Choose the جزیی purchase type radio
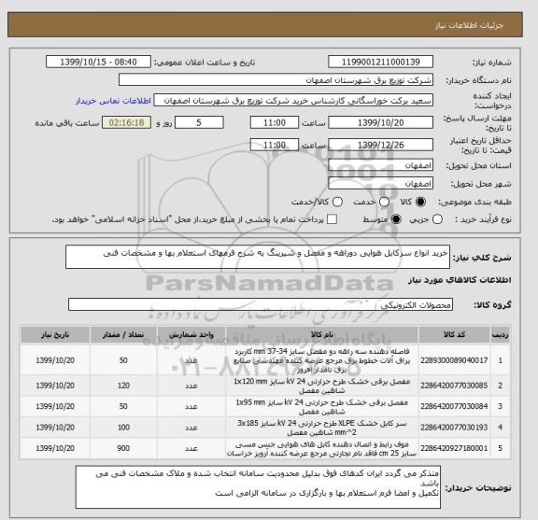The image size is (538, 520). click(x=437, y=219)
